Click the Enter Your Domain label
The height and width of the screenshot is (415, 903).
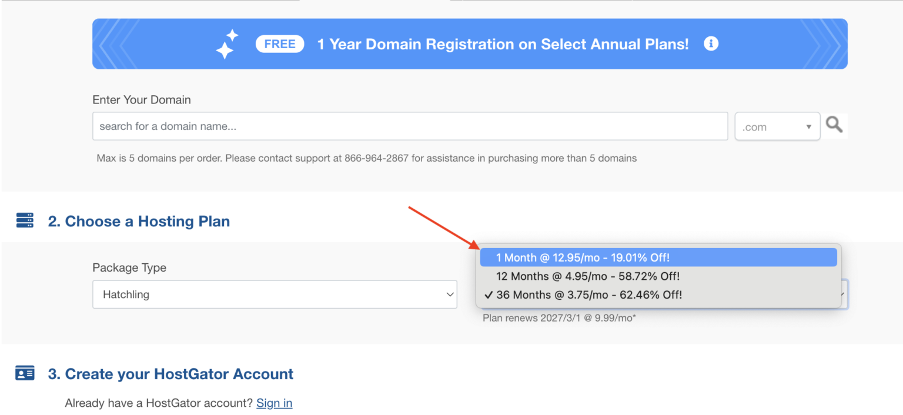pyautogui.click(x=141, y=100)
